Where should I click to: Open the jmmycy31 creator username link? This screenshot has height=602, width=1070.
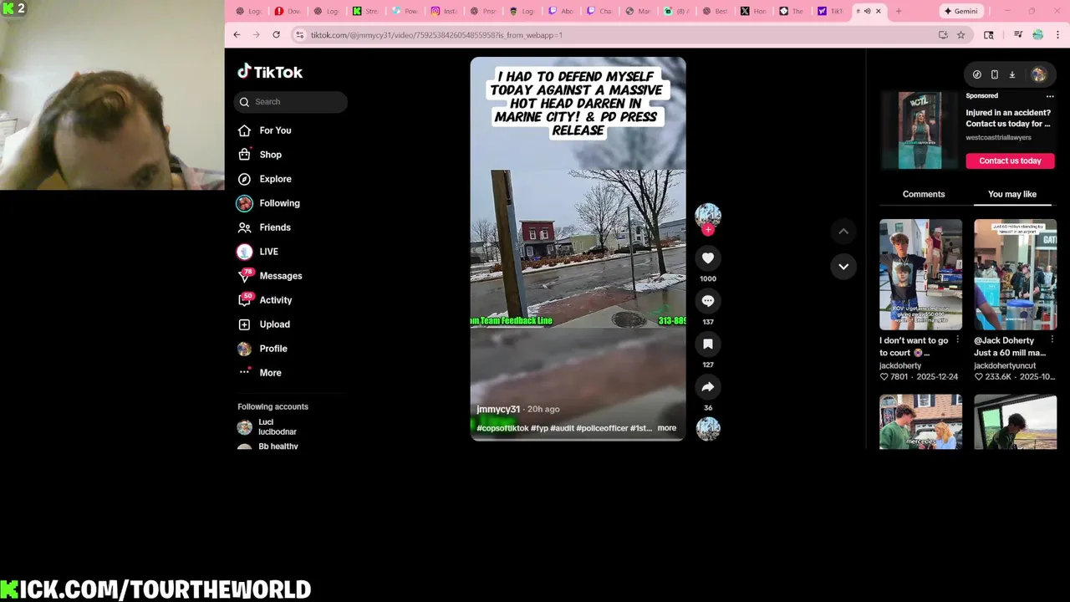[498, 409]
